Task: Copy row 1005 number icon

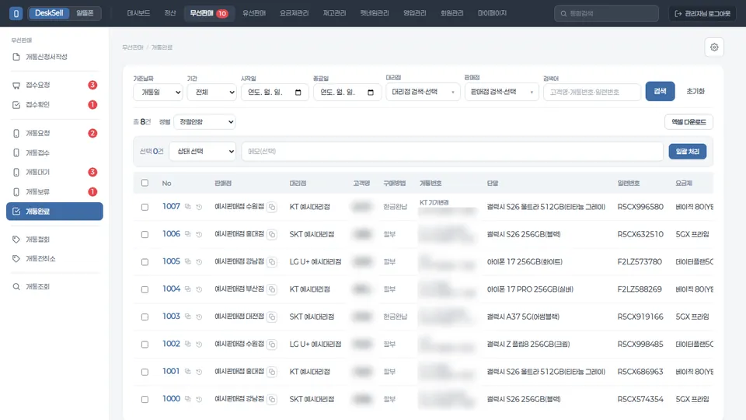Action: [188, 261]
